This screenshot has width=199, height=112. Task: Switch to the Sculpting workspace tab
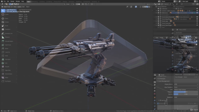tap(42, 2)
